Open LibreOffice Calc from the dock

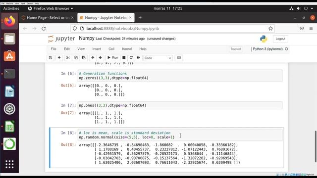[x=9, y=127]
